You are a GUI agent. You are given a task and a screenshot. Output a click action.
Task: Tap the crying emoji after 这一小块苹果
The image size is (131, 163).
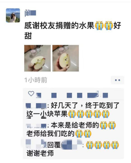coord(72,114)
